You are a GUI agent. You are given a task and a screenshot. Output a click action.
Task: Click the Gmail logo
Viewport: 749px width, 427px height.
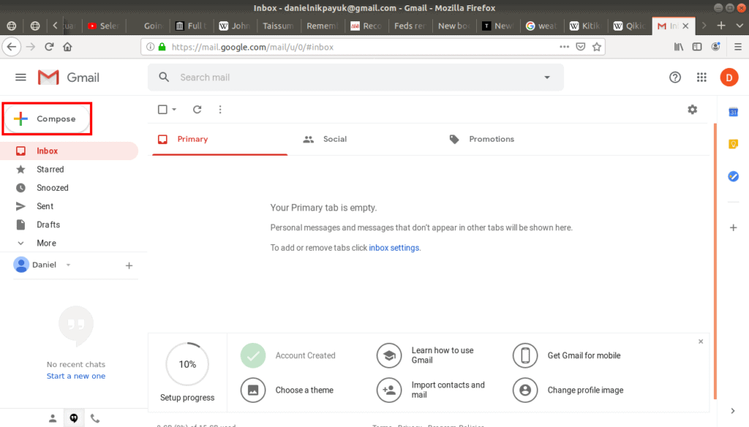pos(69,78)
